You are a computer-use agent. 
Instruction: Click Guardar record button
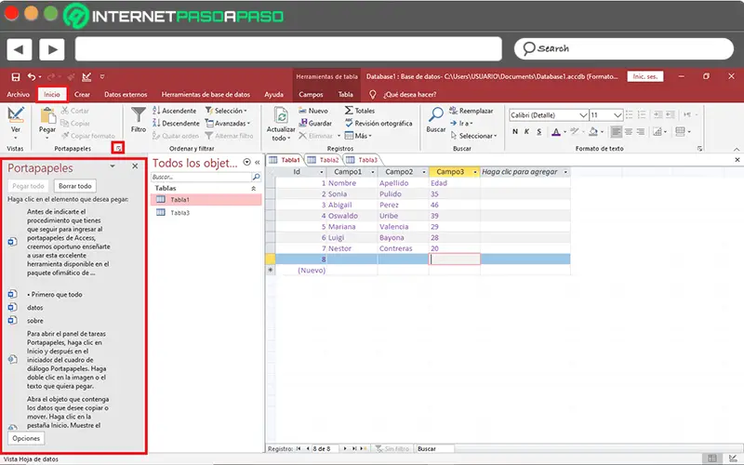pyautogui.click(x=315, y=123)
